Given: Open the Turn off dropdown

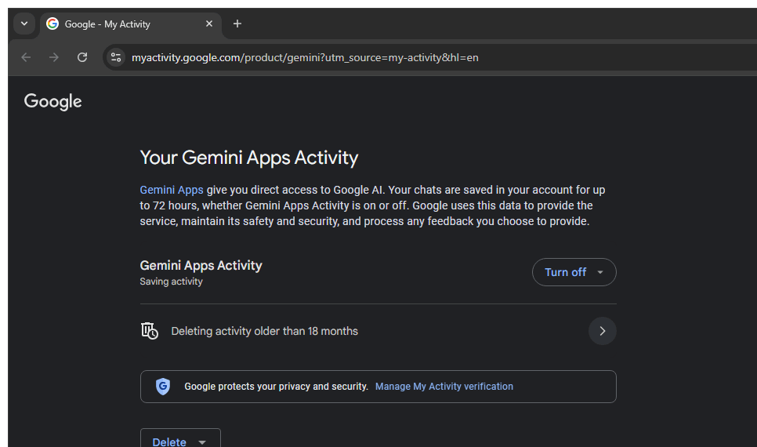Looking at the screenshot, I should [x=574, y=272].
